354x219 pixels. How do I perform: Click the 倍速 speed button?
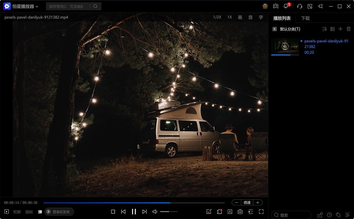(x=247, y=202)
